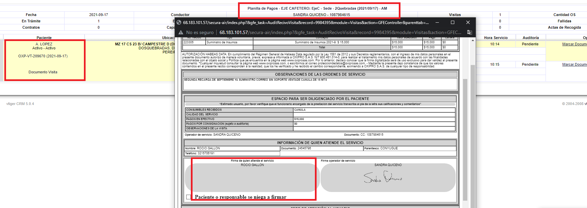Image resolution: width=587 pixels, height=208 pixels.
Task: Click the 'Planilla de Pagos - EJE CAFETERO' title
Action: (317, 8)
